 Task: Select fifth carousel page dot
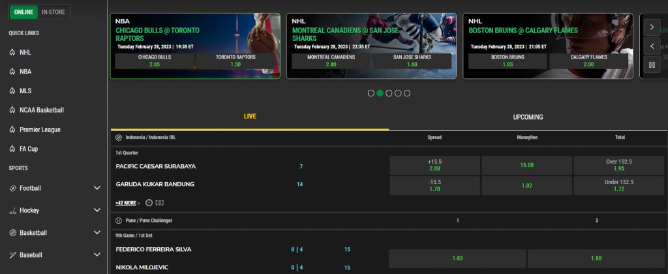pos(407,93)
